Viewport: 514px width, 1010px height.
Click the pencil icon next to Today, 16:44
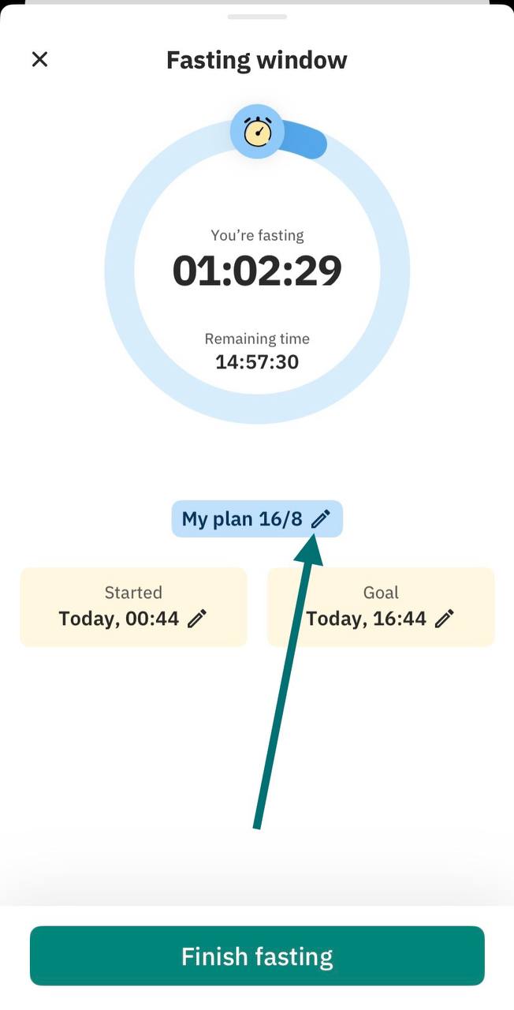point(445,619)
